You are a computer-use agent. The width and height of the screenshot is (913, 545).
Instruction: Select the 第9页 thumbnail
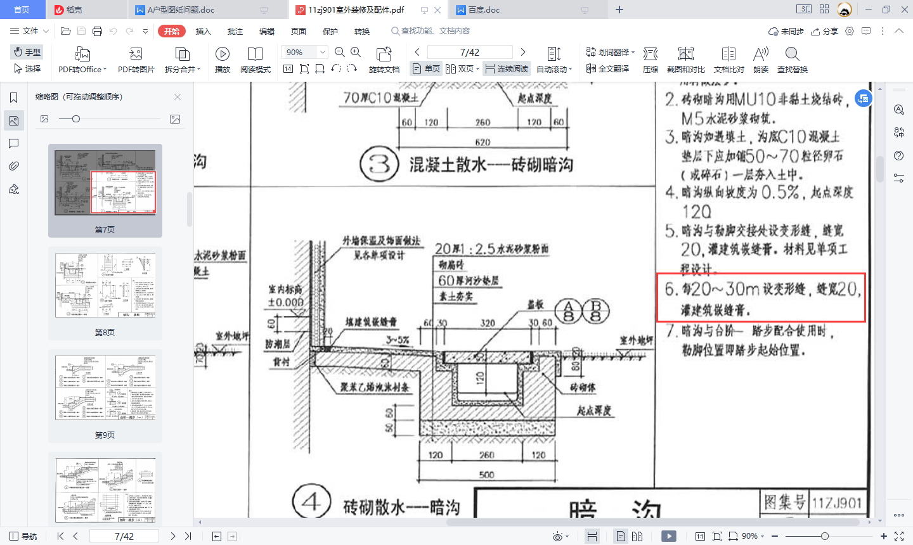pos(105,395)
